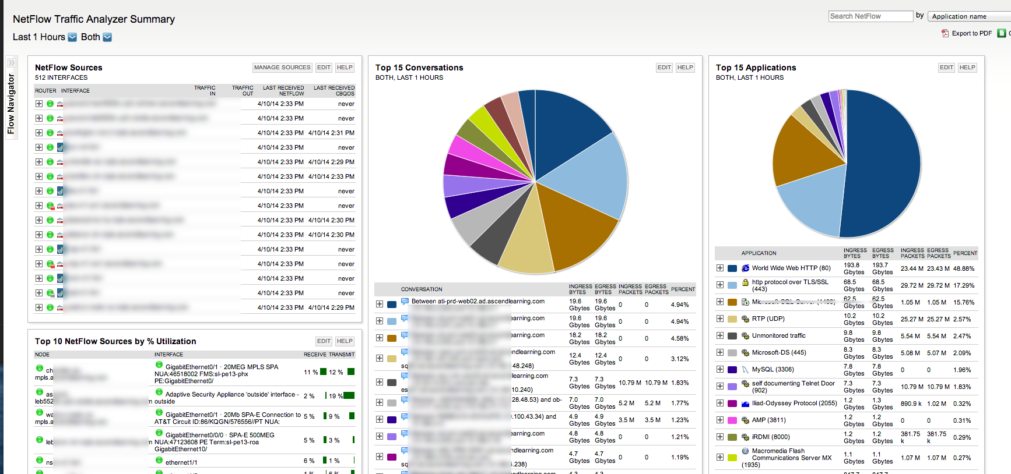The width and height of the screenshot is (1011, 474).
Task: Open the Both flow direction dropdown
Action: [107, 37]
